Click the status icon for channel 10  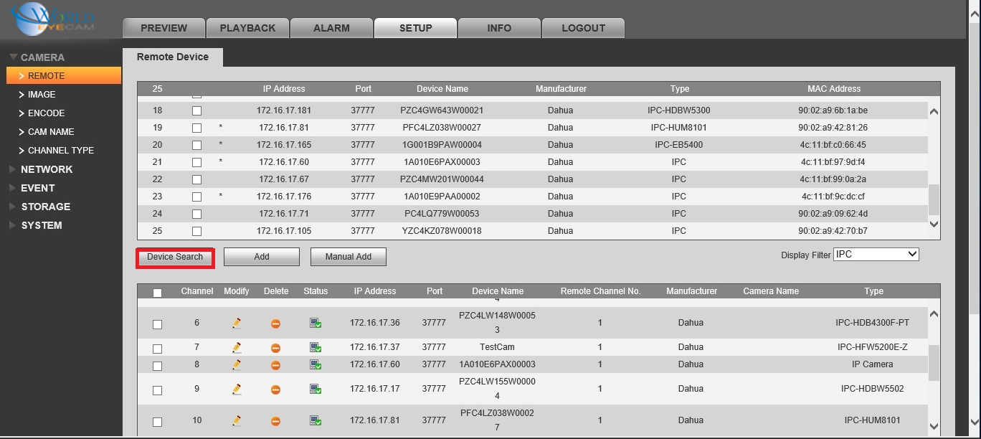316,420
